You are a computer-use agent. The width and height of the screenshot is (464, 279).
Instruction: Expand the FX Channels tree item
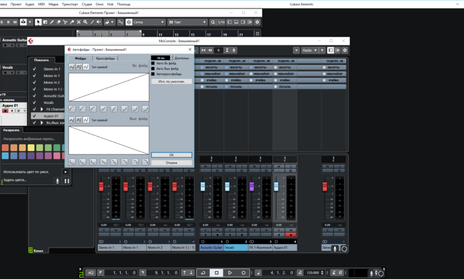[x=42, y=109]
